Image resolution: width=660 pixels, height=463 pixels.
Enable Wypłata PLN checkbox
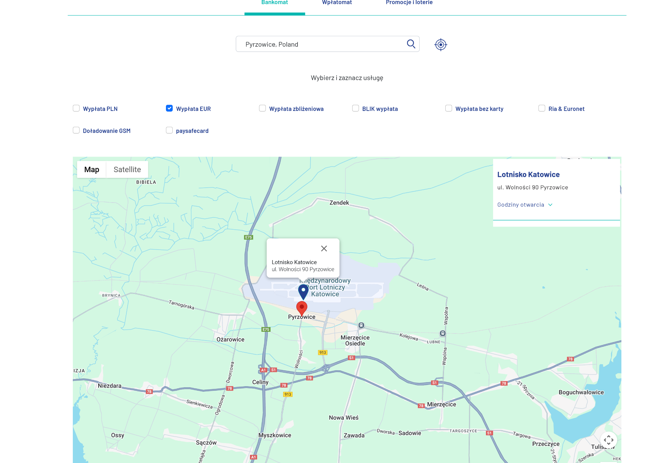(76, 108)
